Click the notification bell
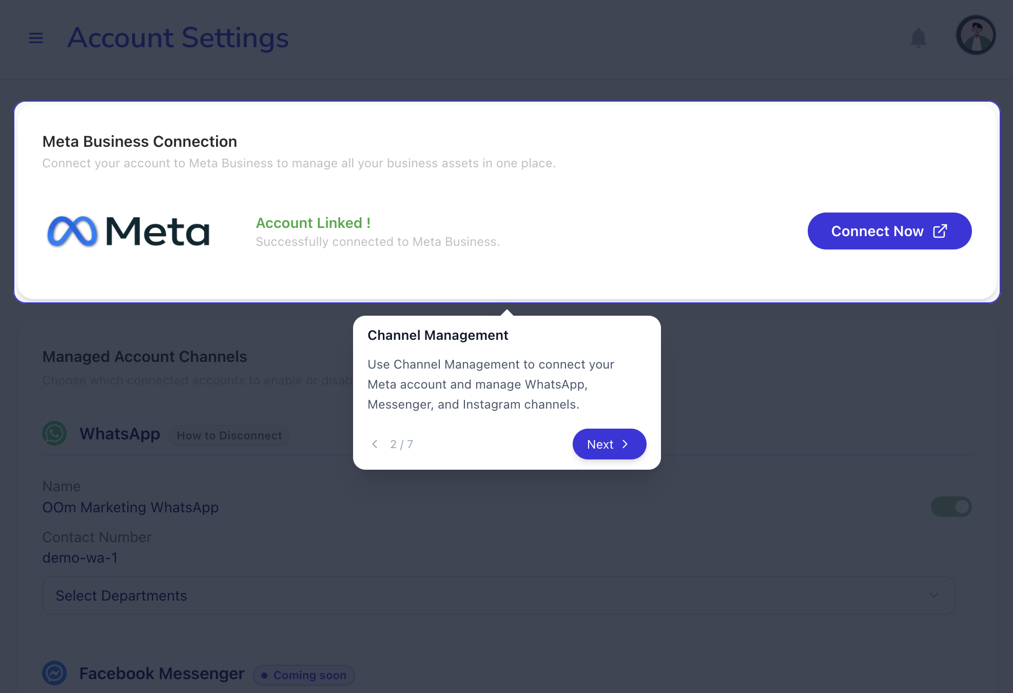This screenshot has width=1013, height=693. tap(918, 37)
